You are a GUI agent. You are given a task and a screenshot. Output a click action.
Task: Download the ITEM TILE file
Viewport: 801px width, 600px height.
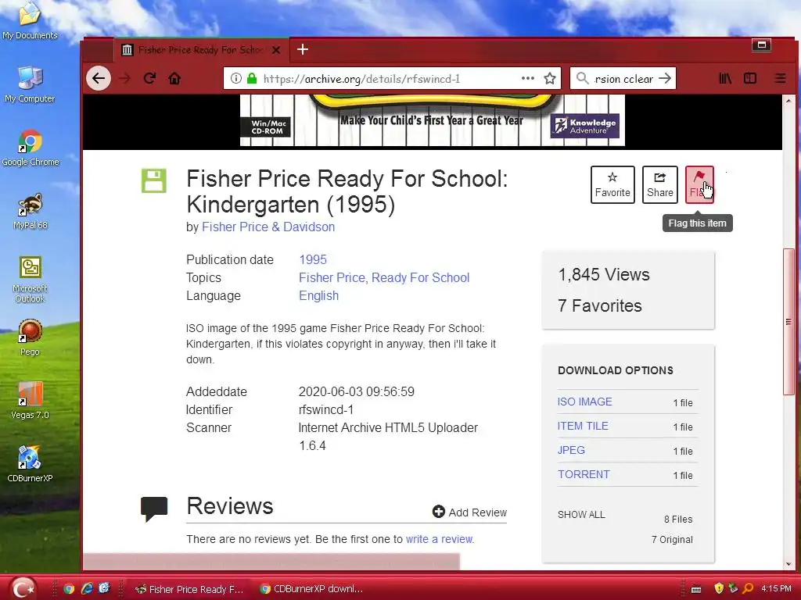click(x=583, y=426)
